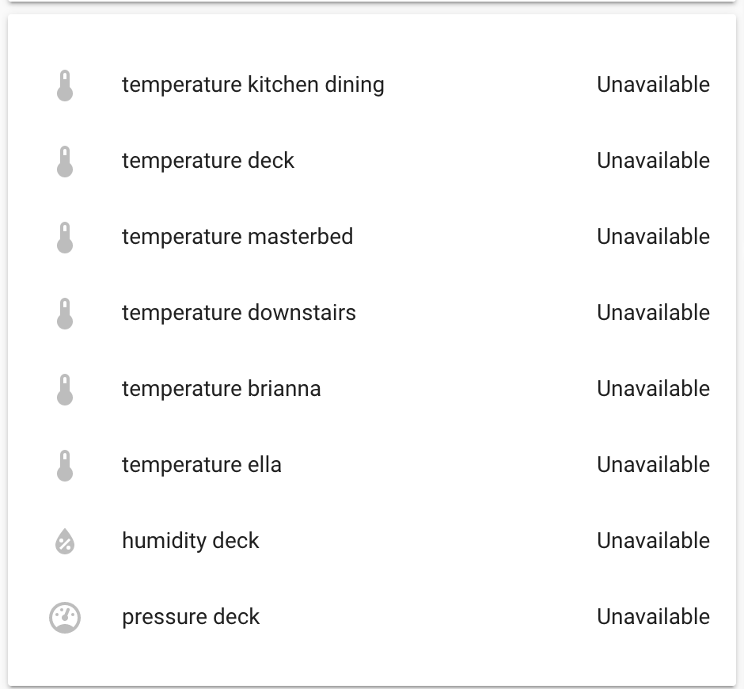Click the temperature ella thermometer icon
The width and height of the screenshot is (744, 689).
pyautogui.click(x=65, y=465)
